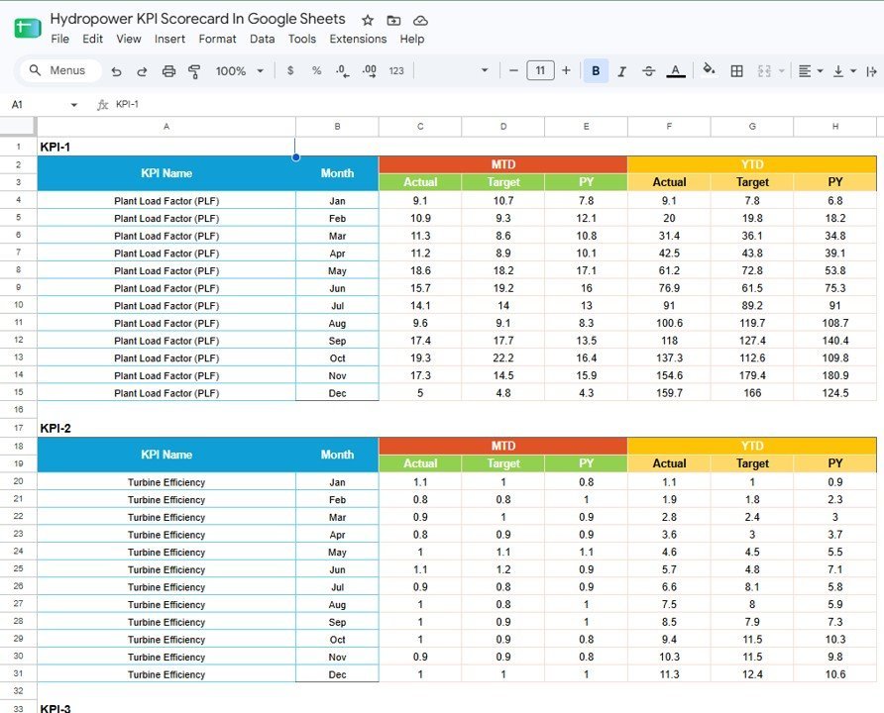Open the Name box dropdown arrow
This screenshot has height=713, width=884.
74,105
